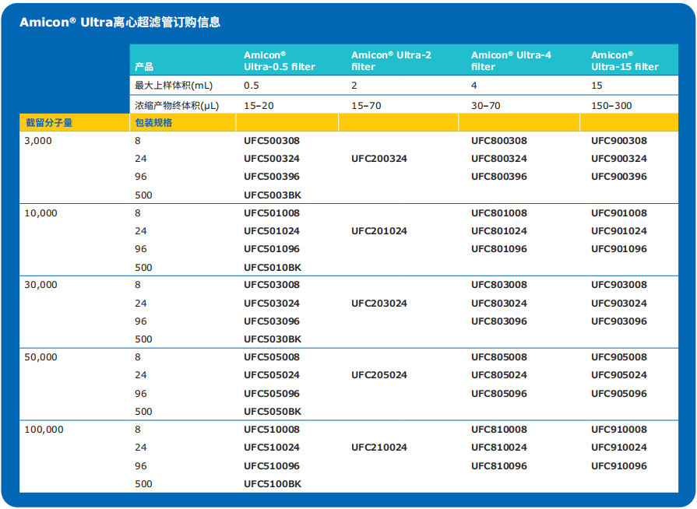The height and width of the screenshot is (509, 697).
Task: Select catalog number UFC801096
Action: click(499, 249)
